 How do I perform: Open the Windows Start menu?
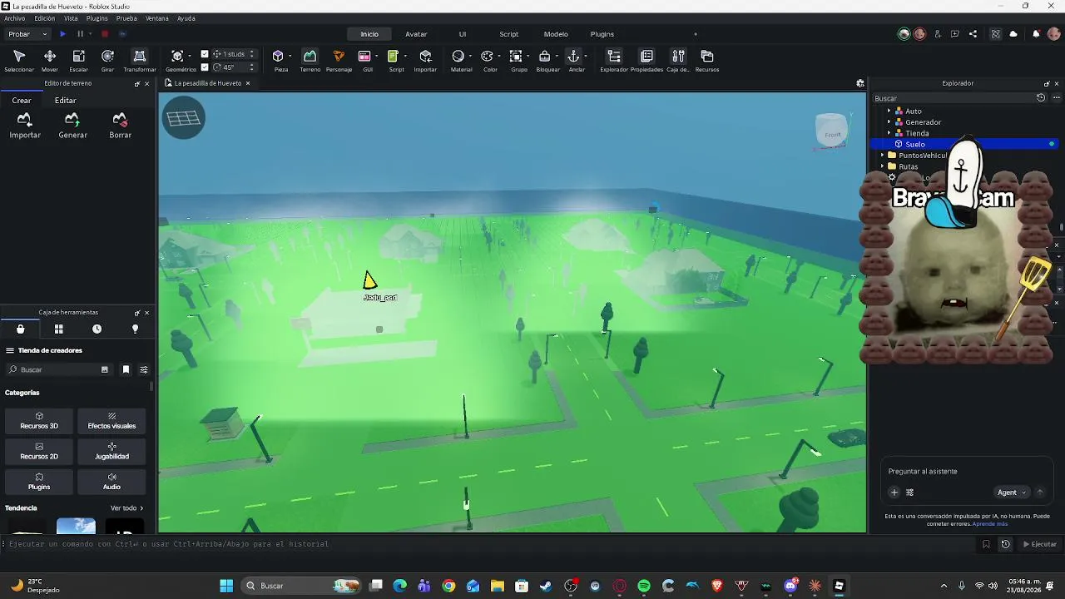[226, 586]
